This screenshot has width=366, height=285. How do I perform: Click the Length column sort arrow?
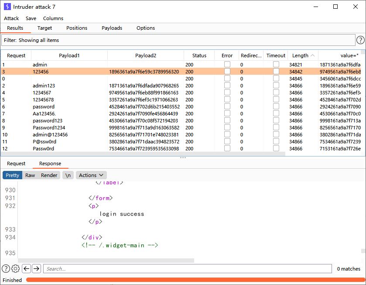(312, 56)
